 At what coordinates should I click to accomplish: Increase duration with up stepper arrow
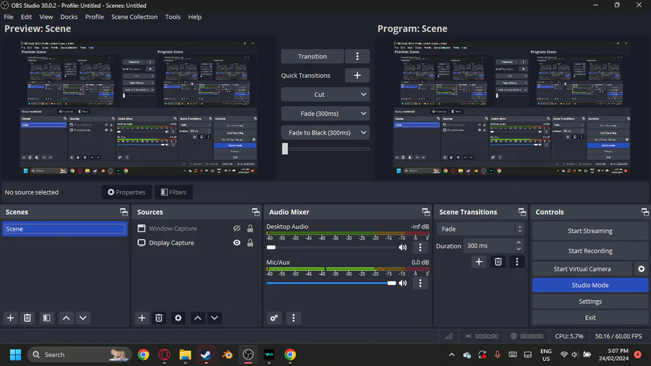pos(519,243)
